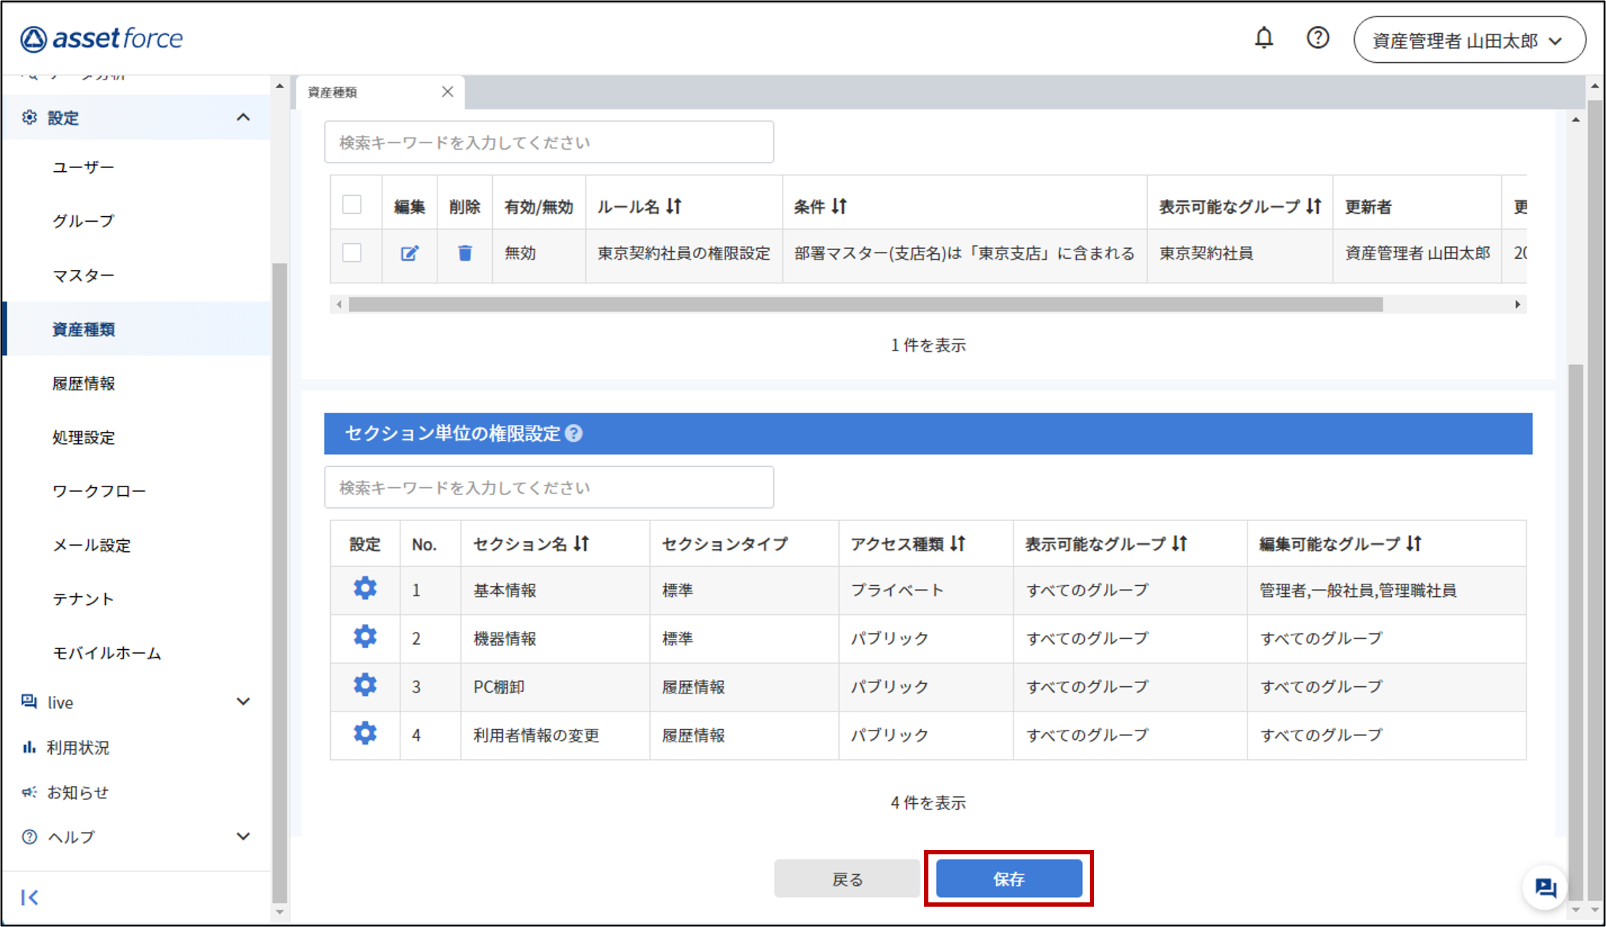The width and height of the screenshot is (1606, 927).
Task: Click the 戻る button
Action: tap(847, 878)
